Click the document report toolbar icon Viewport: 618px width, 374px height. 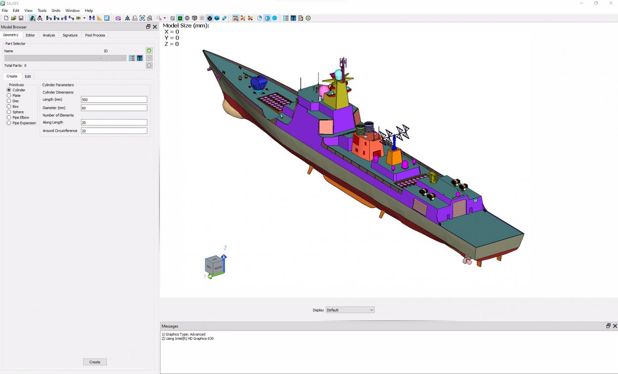pyautogui.click(x=301, y=18)
